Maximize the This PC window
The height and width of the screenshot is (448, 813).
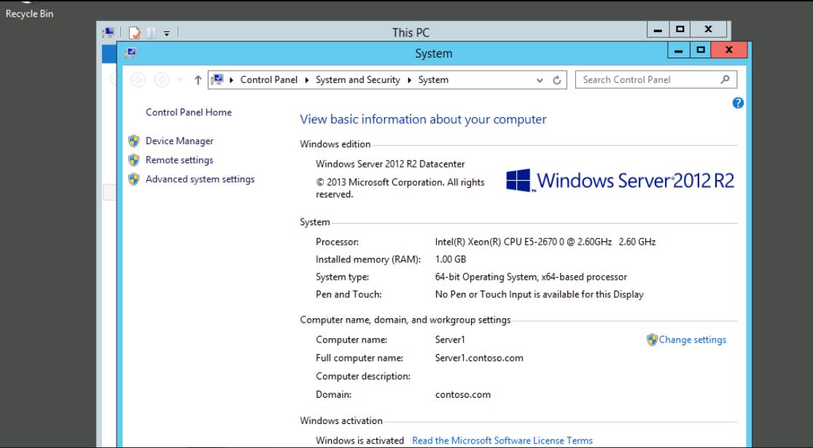680,30
